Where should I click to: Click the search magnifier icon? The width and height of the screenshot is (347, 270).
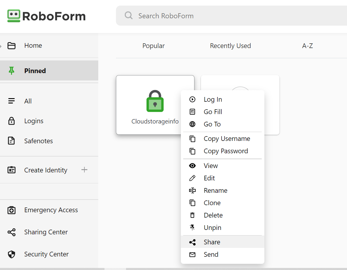pyautogui.click(x=128, y=15)
